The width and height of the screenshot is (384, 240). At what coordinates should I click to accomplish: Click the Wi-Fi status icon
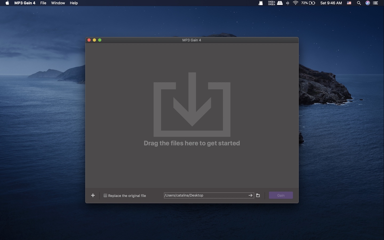tap(295, 3)
